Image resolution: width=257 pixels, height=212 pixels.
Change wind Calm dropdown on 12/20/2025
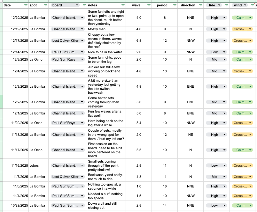coord(250,18)
